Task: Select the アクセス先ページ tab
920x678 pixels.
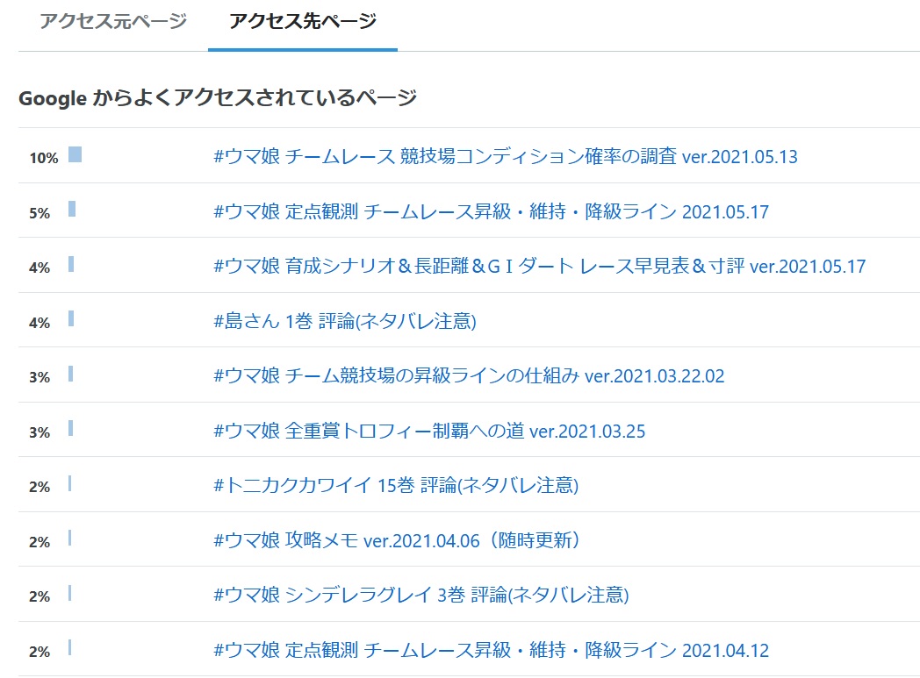Action: point(303,21)
